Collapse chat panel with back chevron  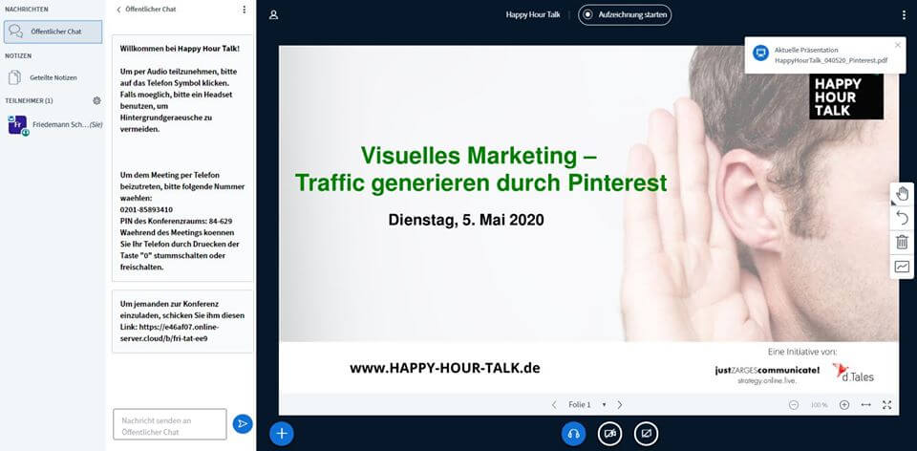pyautogui.click(x=118, y=10)
